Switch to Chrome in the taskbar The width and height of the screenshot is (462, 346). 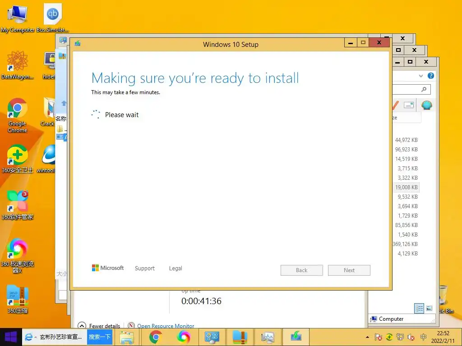tap(156, 337)
